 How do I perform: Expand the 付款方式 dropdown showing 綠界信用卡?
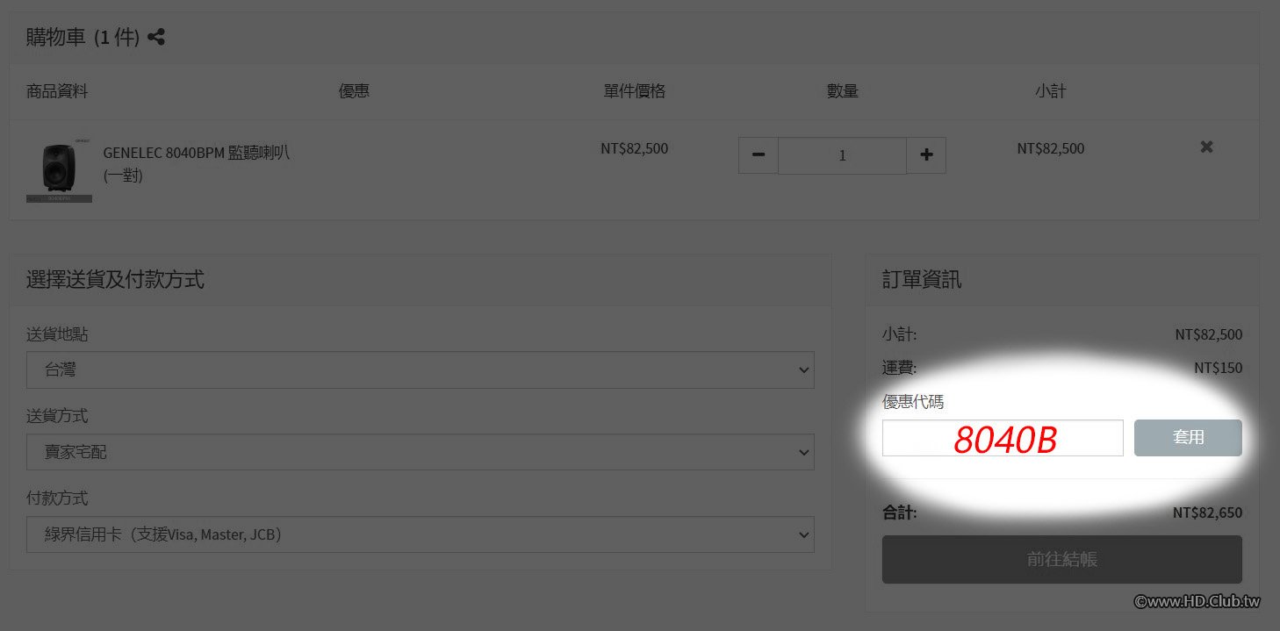(x=421, y=534)
